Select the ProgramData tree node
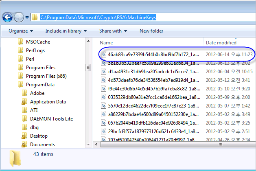Screen dimensions: 256x171 [x=40, y=85]
